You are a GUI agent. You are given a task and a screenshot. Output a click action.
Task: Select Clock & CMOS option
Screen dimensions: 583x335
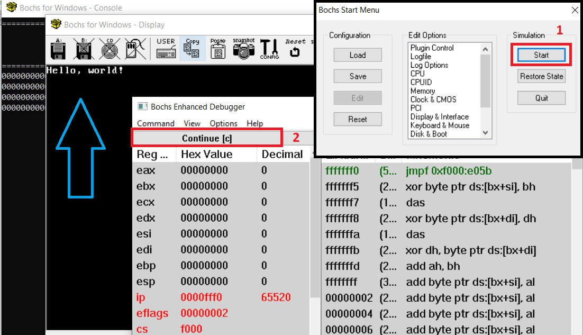pyautogui.click(x=433, y=99)
